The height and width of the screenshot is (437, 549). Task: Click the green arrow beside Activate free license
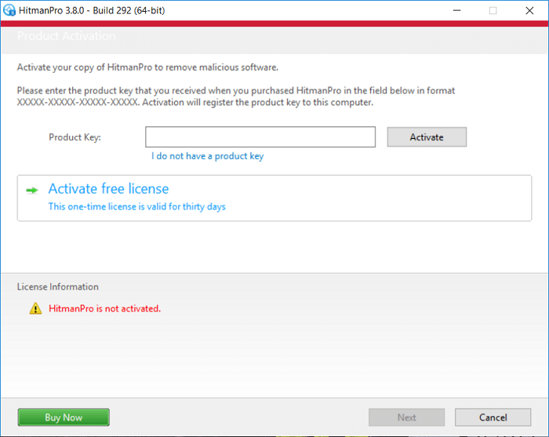click(32, 191)
